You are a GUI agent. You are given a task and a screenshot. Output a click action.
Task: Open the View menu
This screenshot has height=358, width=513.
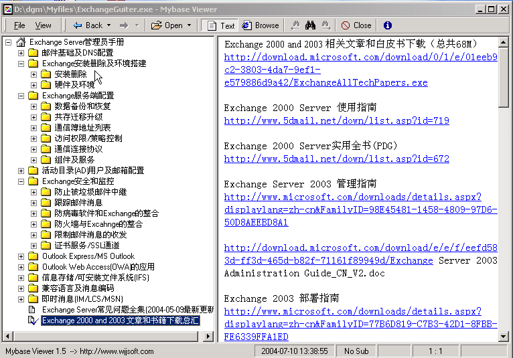tap(43, 25)
